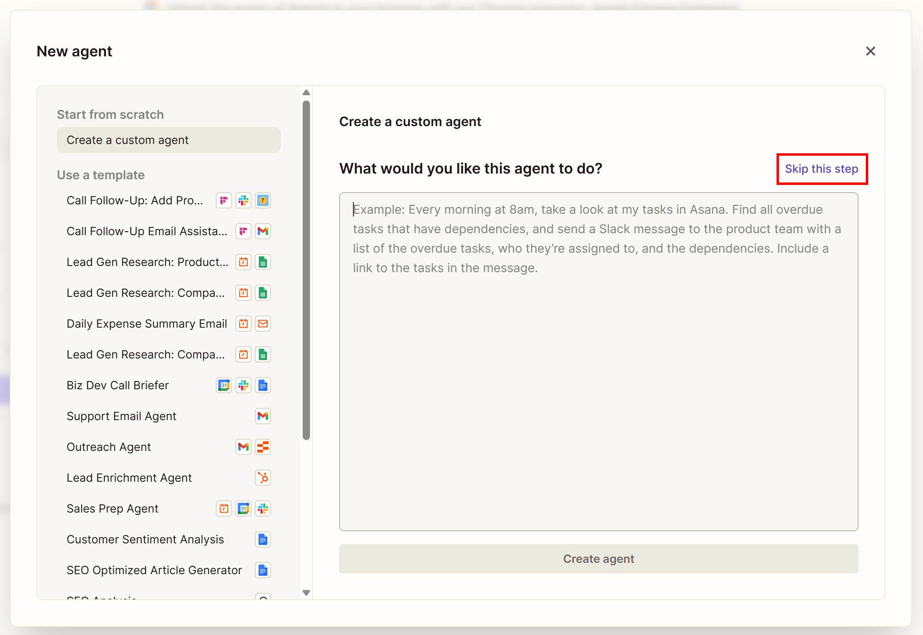923x635 pixels.
Task: Click Skip this step link
Action: coord(822,169)
